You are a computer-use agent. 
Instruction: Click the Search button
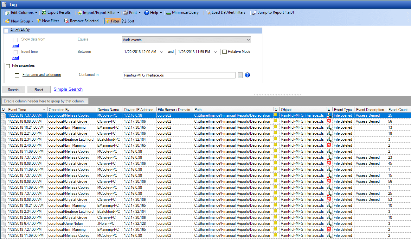13,90
